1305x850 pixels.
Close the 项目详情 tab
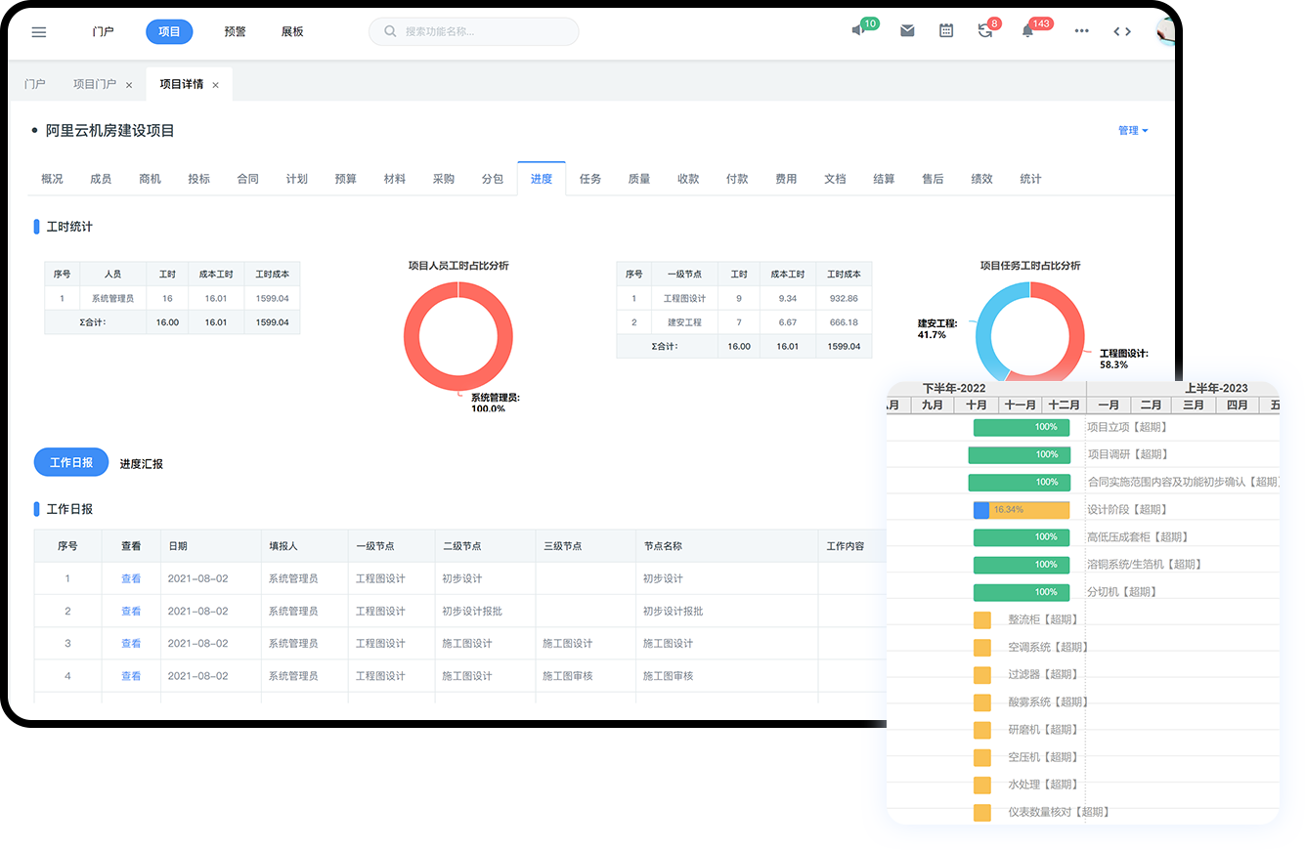tap(215, 85)
